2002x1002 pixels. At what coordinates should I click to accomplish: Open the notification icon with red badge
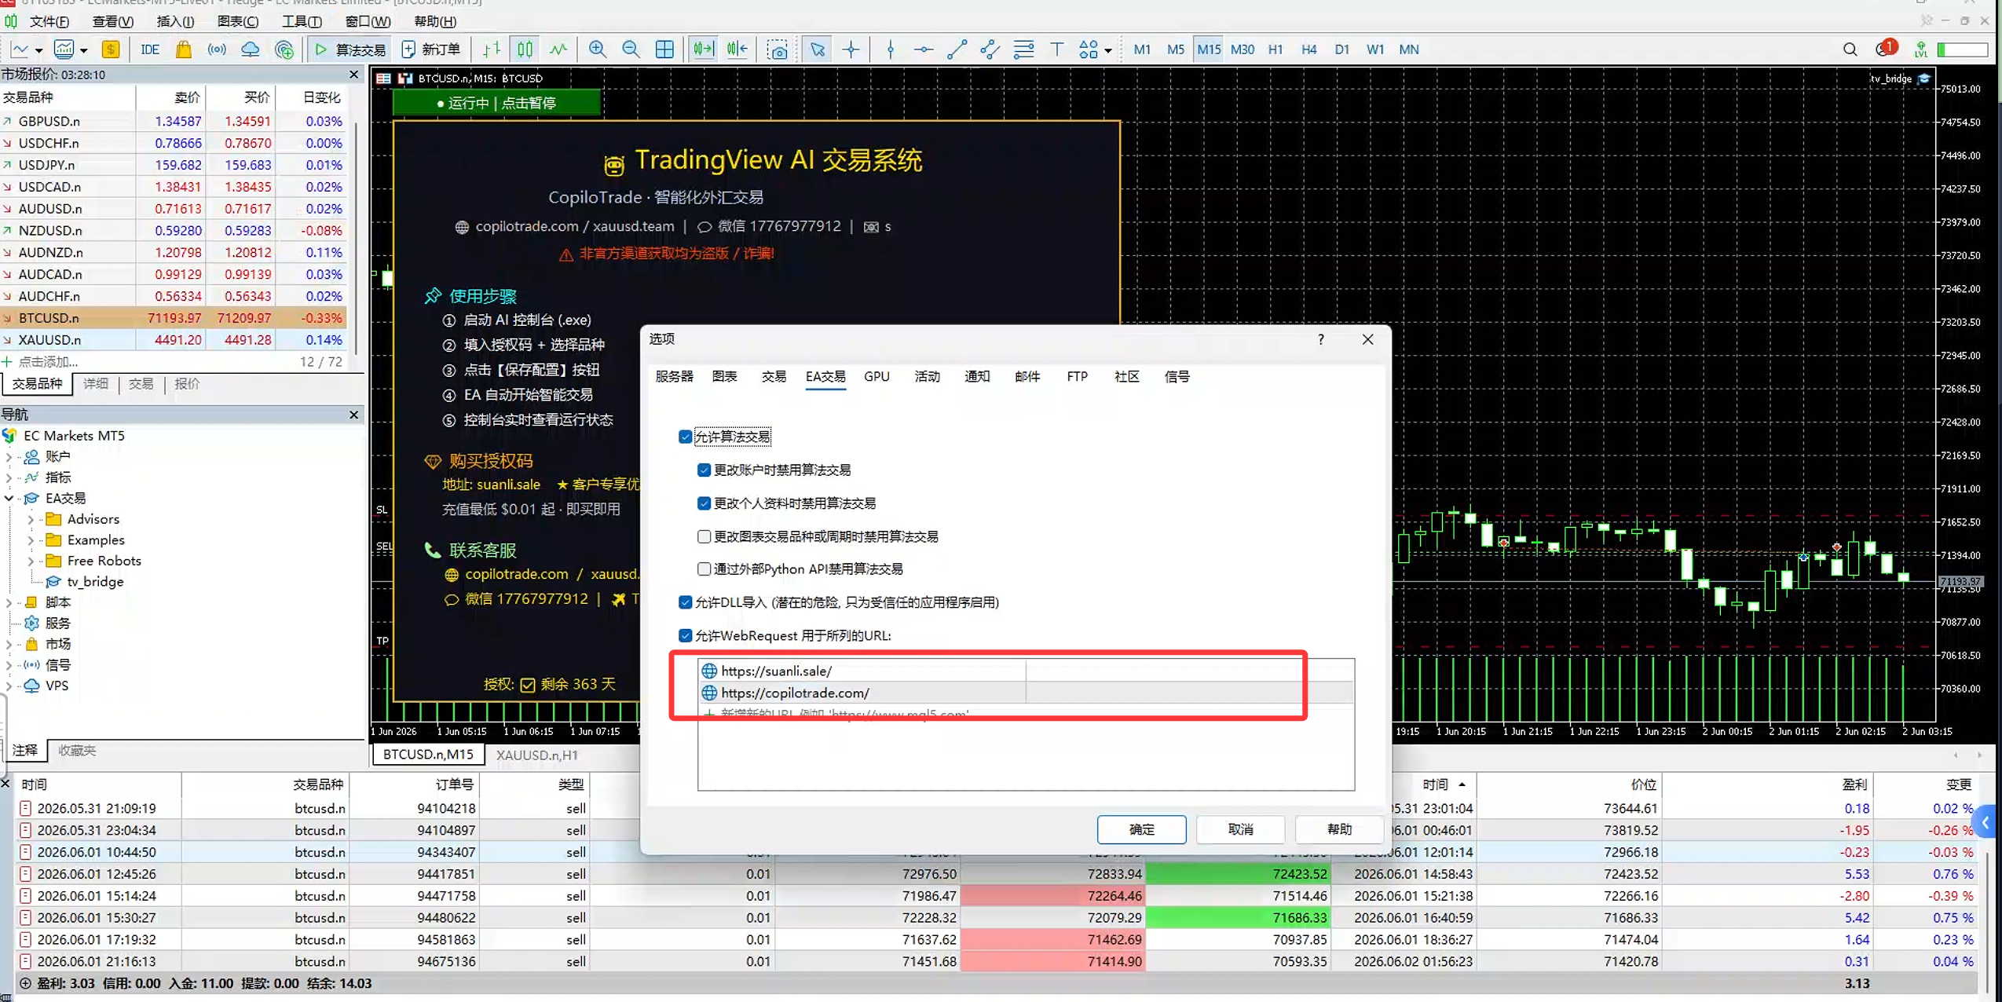click(x=1885, y=49)
